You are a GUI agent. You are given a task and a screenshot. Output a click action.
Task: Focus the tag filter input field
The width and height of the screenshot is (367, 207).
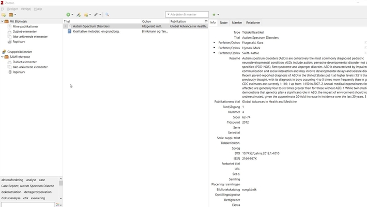click(28, 205)
